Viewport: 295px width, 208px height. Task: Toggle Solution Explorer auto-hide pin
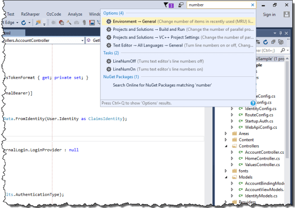(281, 33)
